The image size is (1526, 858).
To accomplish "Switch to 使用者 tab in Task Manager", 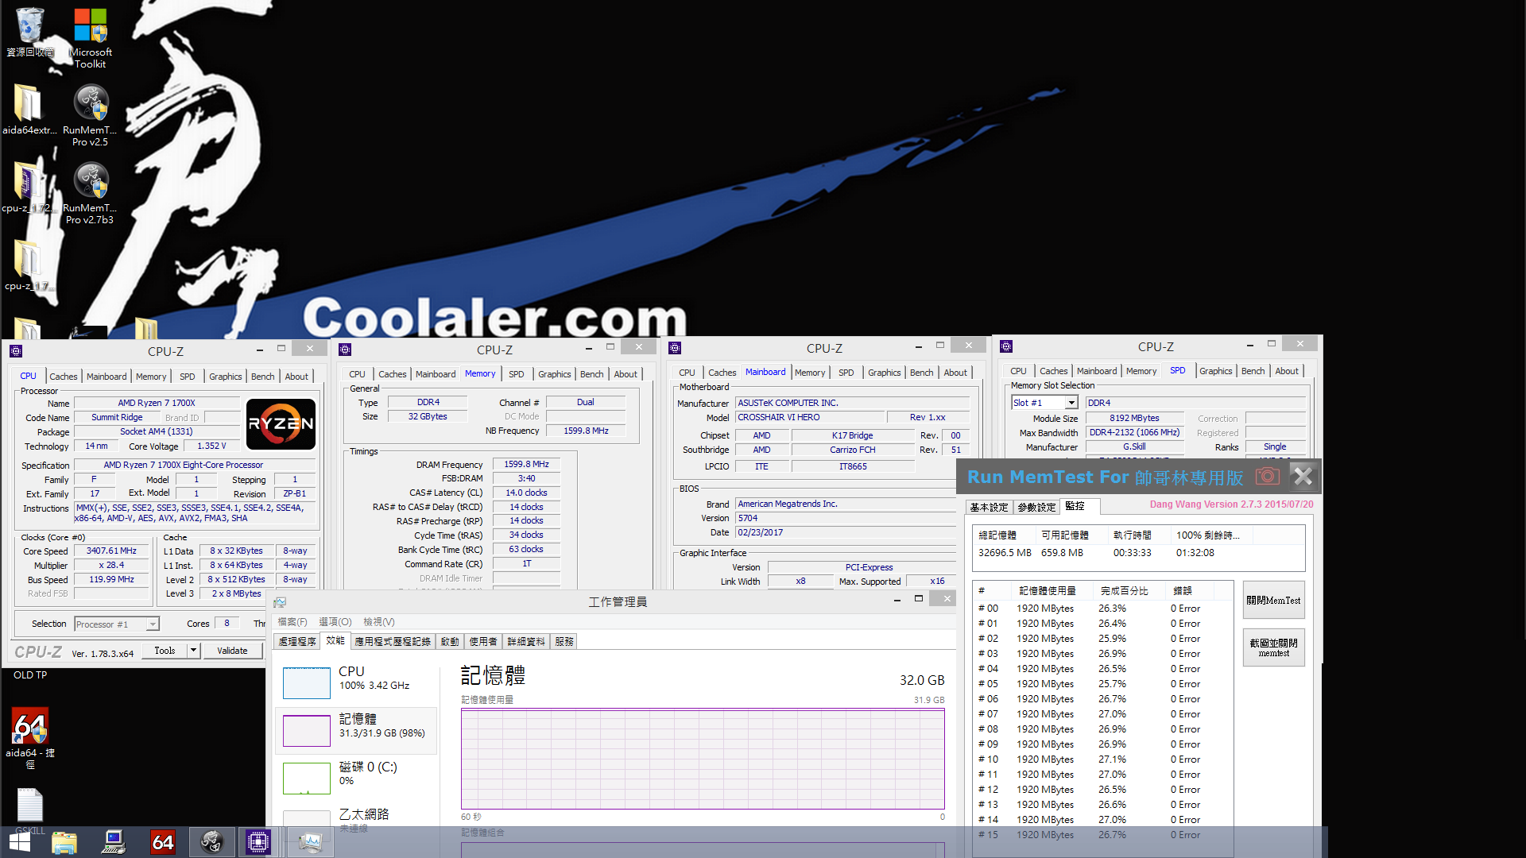I will (x=483, y=642).
